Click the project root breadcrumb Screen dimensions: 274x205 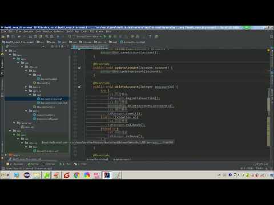18,42
